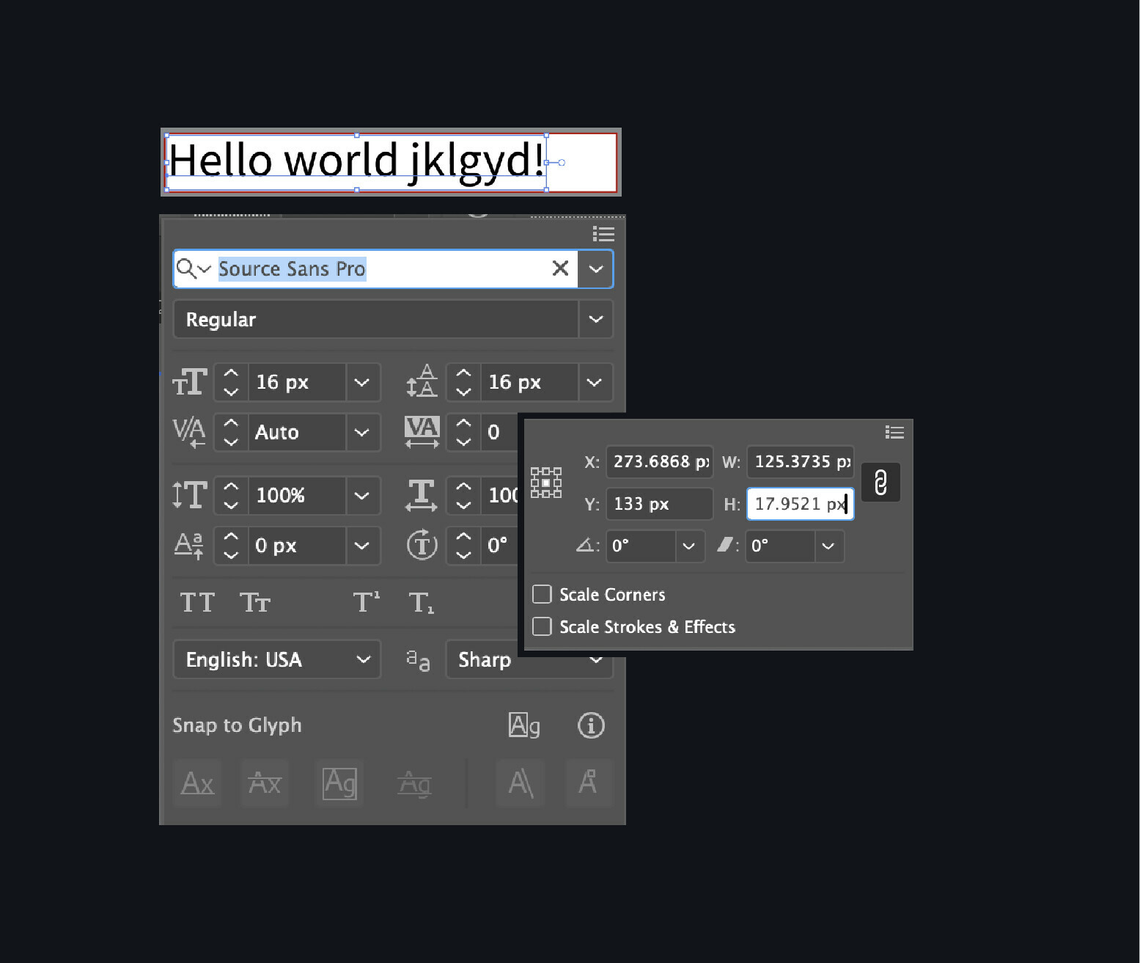Click the height H field
Screen dimensions: 1140x963
click(801, 504)
